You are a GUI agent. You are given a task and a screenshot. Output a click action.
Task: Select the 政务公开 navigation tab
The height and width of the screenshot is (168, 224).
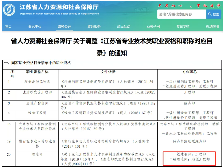[x=64, y=26]
